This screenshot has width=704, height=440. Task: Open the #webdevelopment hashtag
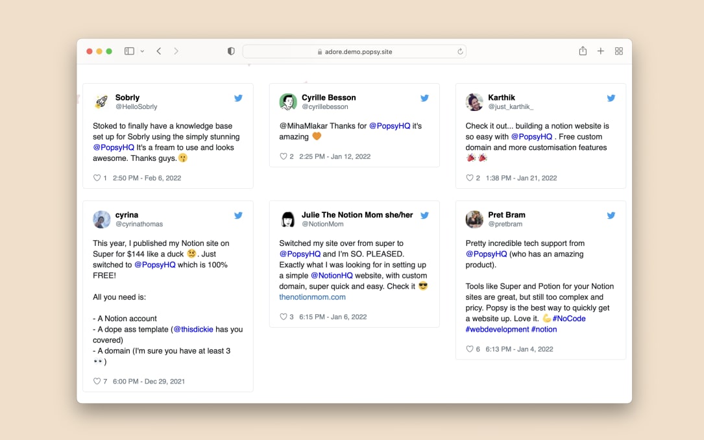[498, 329]
